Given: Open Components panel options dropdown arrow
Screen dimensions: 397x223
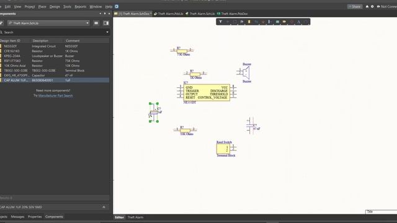Looking at the screenshot, I should click(100, 14).
